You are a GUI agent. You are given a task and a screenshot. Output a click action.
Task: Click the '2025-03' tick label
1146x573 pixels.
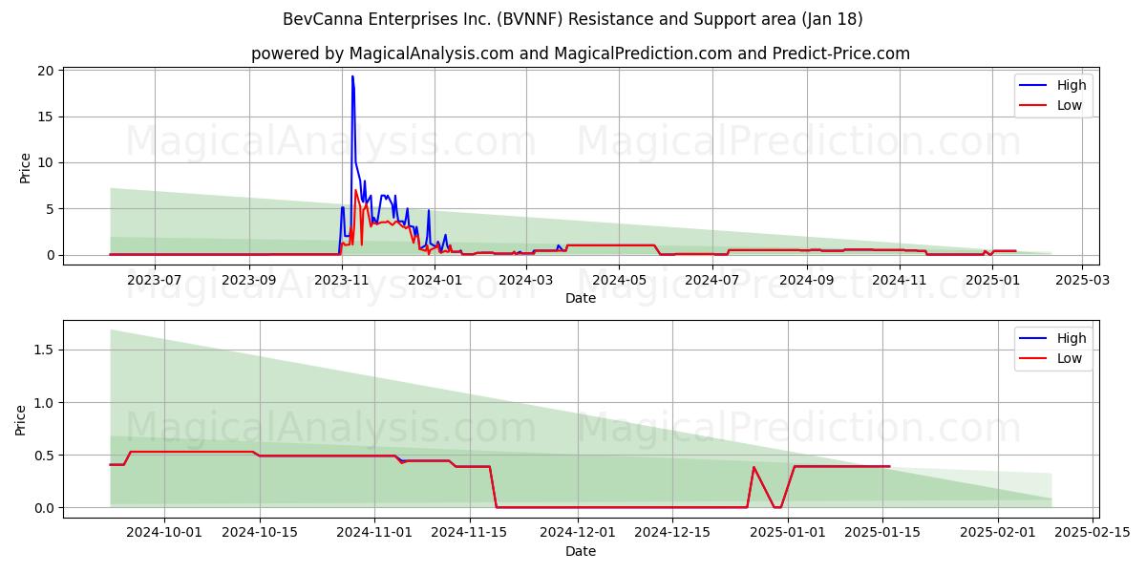1082,280
